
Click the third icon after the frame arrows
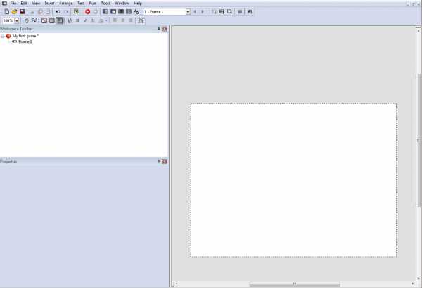[x=229, y=11]
